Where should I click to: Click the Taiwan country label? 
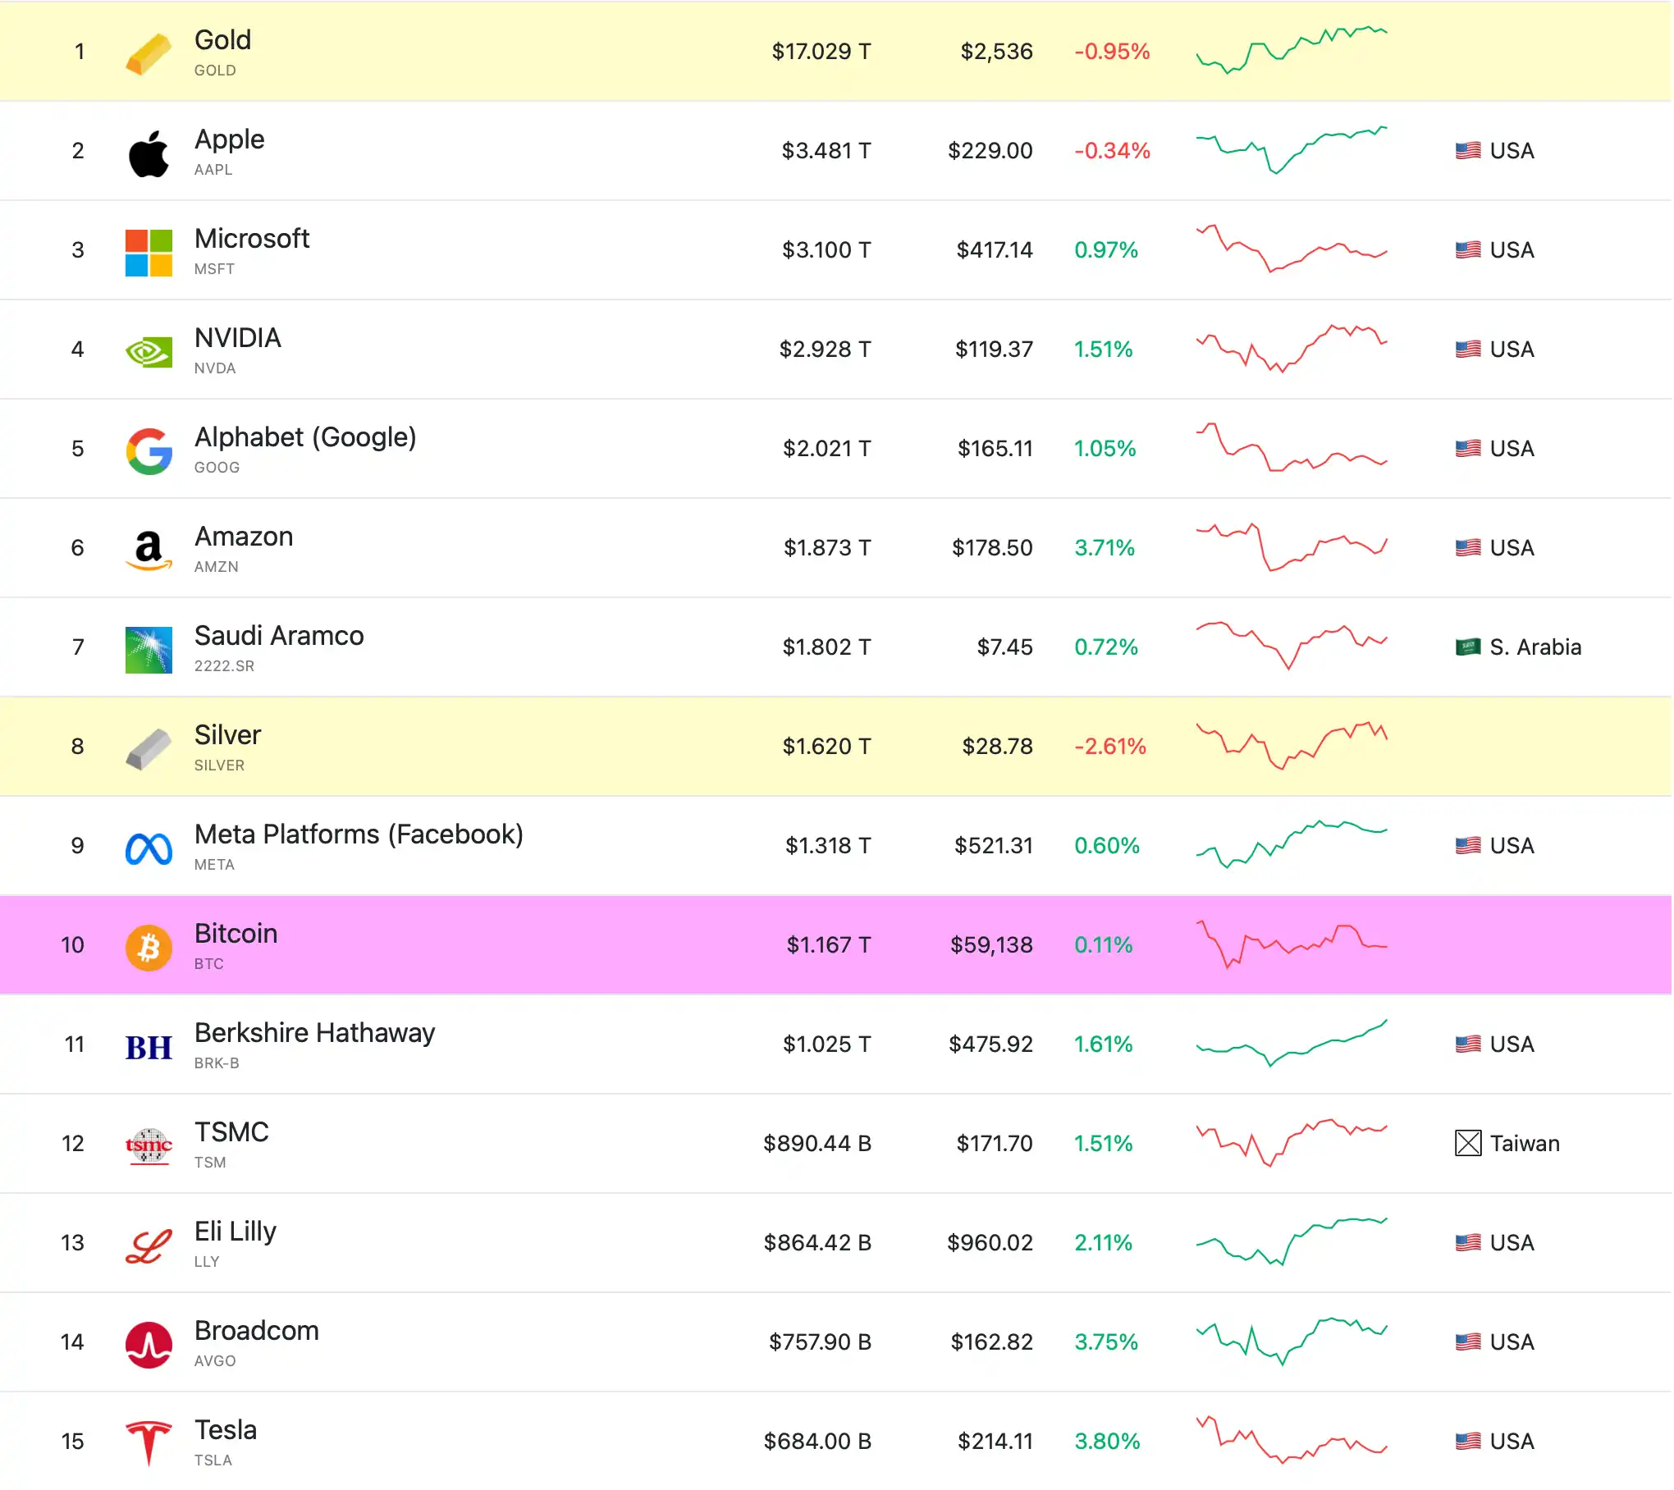point(1524,1143)
